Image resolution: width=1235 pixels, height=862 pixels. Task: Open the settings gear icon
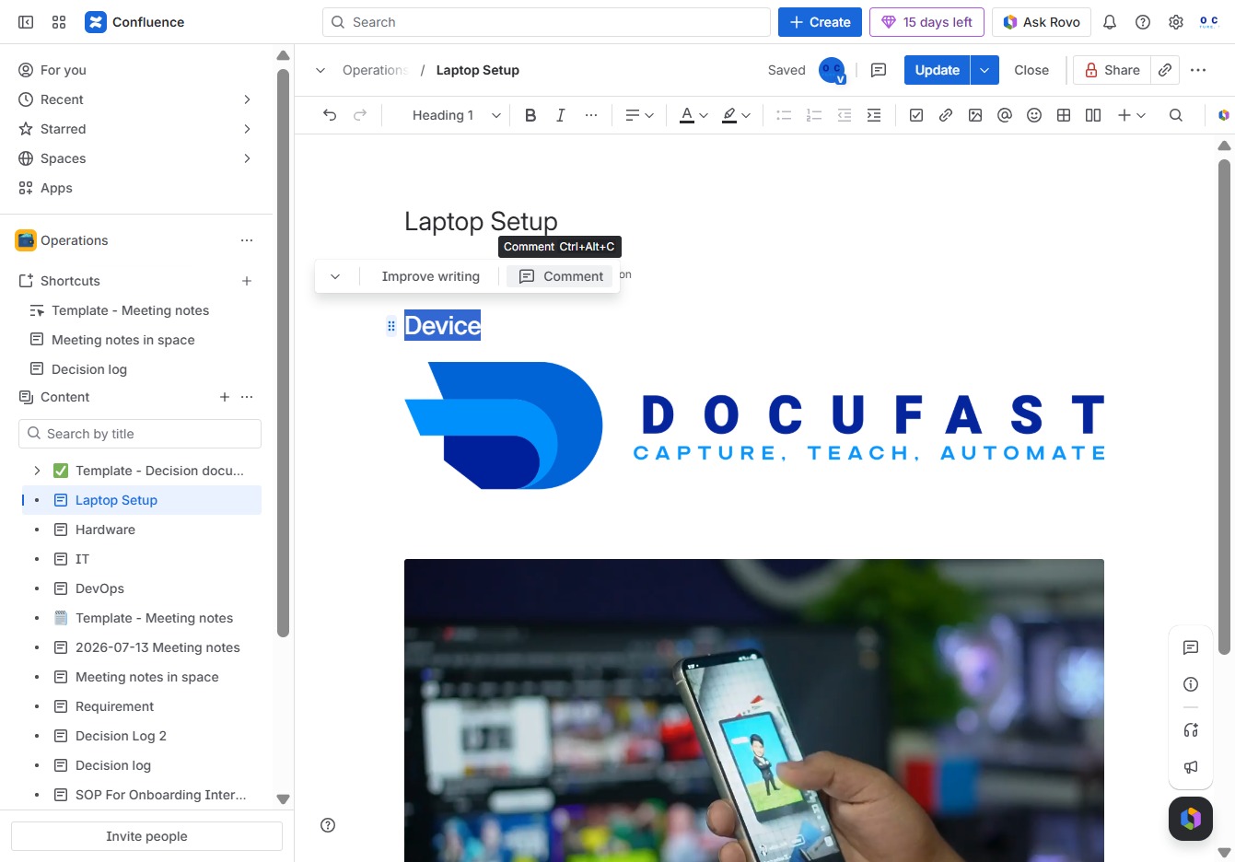pos(1176,22)
